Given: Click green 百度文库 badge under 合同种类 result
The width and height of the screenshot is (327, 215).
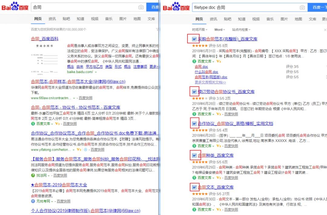Looking at the screenshot, I should point(194,178).
